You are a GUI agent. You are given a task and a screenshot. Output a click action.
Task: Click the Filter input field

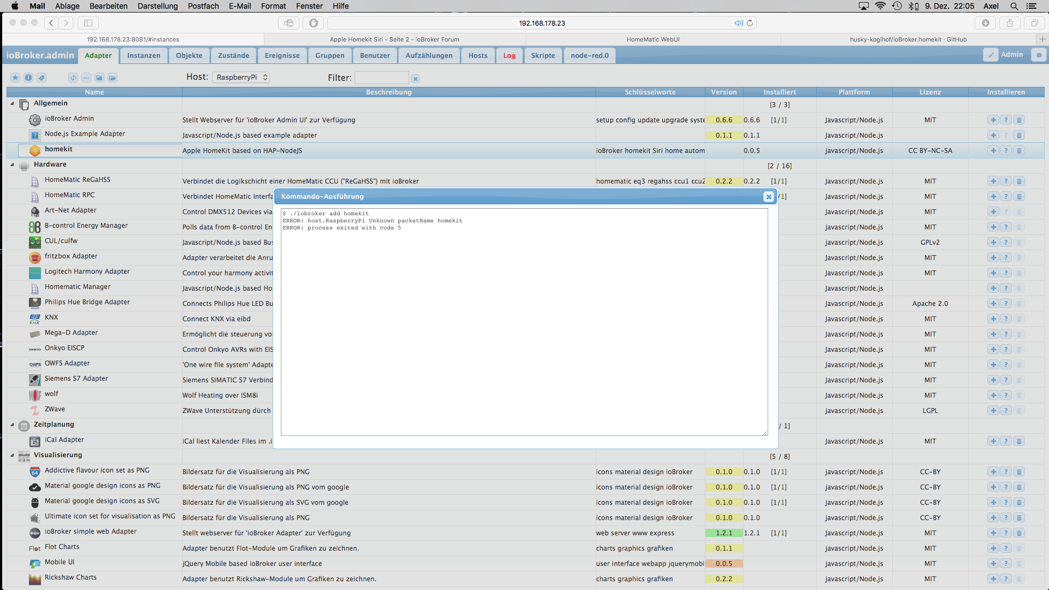[x=381, y=78]
